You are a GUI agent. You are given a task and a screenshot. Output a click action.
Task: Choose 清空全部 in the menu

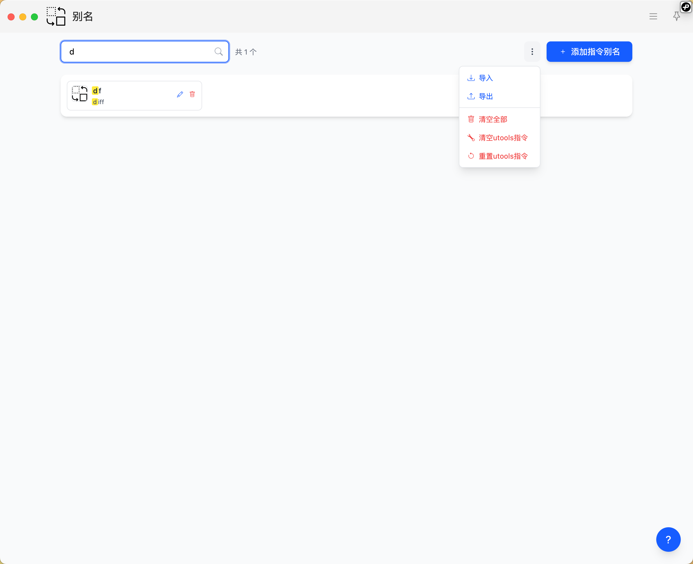[x=493, y=120]
